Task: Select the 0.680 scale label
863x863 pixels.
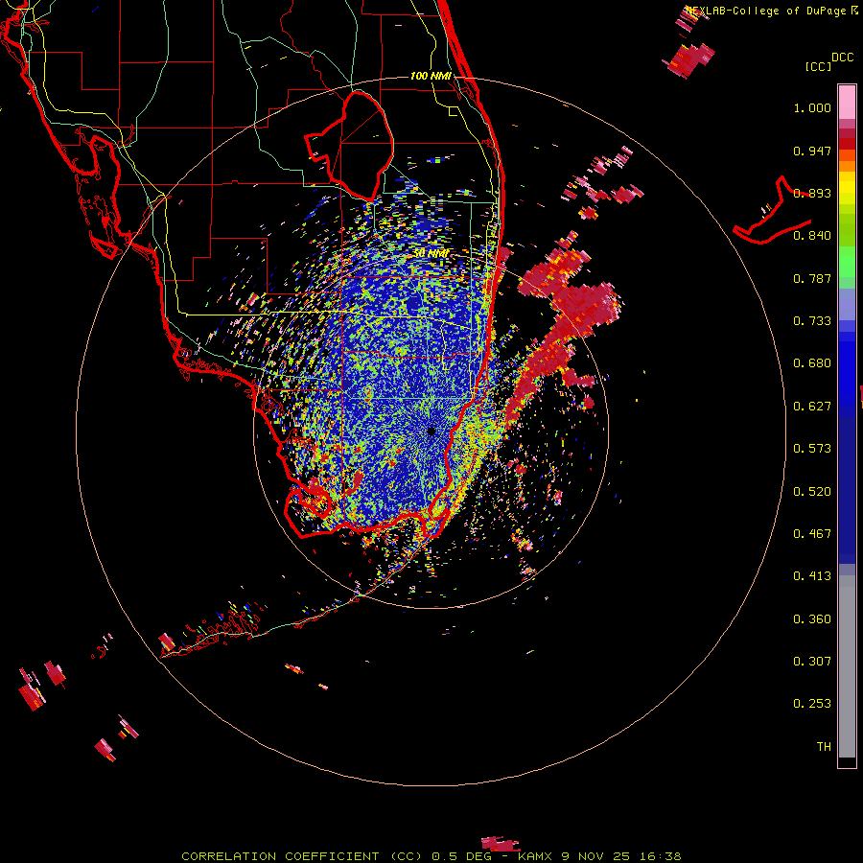Action: (812, 363)
